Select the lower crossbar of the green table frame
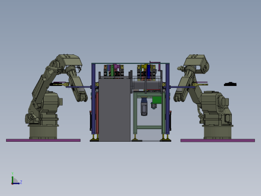 click(149, 127)
